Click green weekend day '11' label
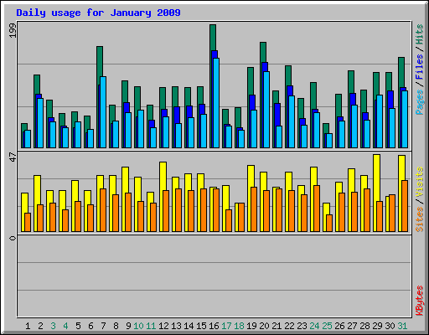 pyautogui.click(x=151, y=326)
